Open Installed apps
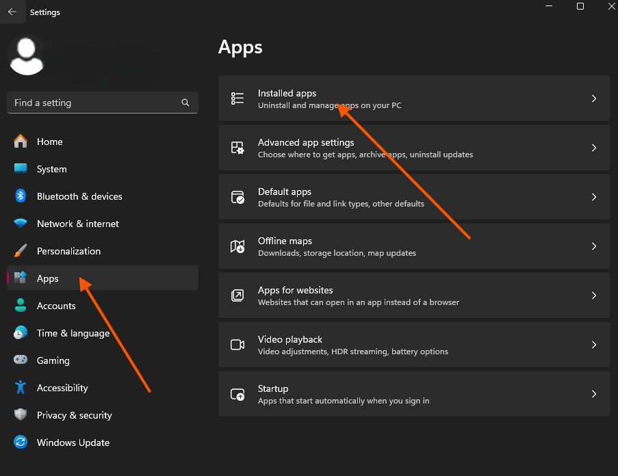The image size is (618, 476). click(414, 98)
